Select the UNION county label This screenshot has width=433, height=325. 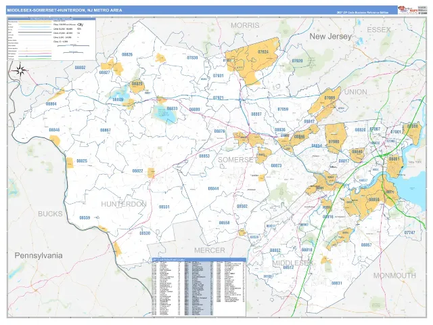[356, 92]
